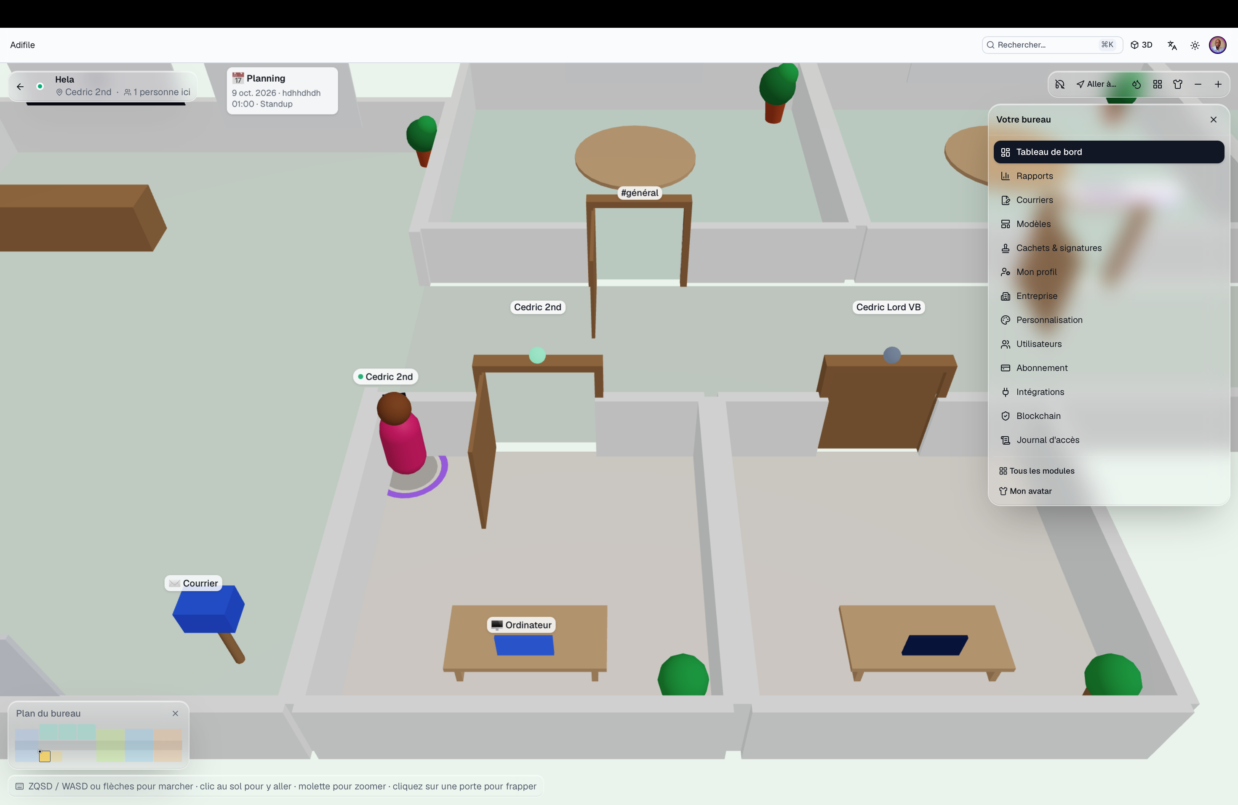Open the Entreprise section

[x=1108, y=296]
